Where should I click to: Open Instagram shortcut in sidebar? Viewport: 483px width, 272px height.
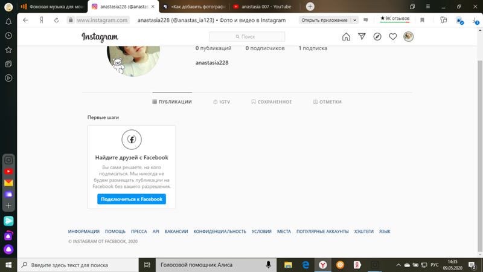(x=8, y=160)
